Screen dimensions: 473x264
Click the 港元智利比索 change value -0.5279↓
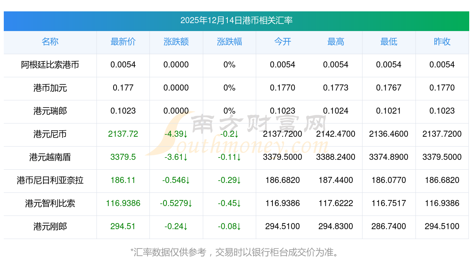[176, 203]
